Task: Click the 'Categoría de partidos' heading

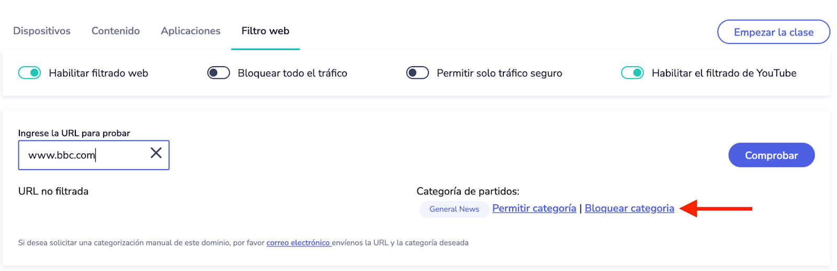Action: (468, 191)
